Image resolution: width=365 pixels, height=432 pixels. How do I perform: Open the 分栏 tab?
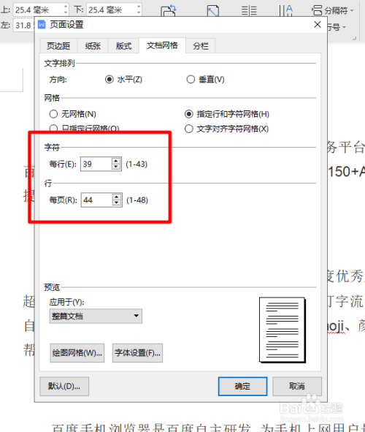pos(201,46)
